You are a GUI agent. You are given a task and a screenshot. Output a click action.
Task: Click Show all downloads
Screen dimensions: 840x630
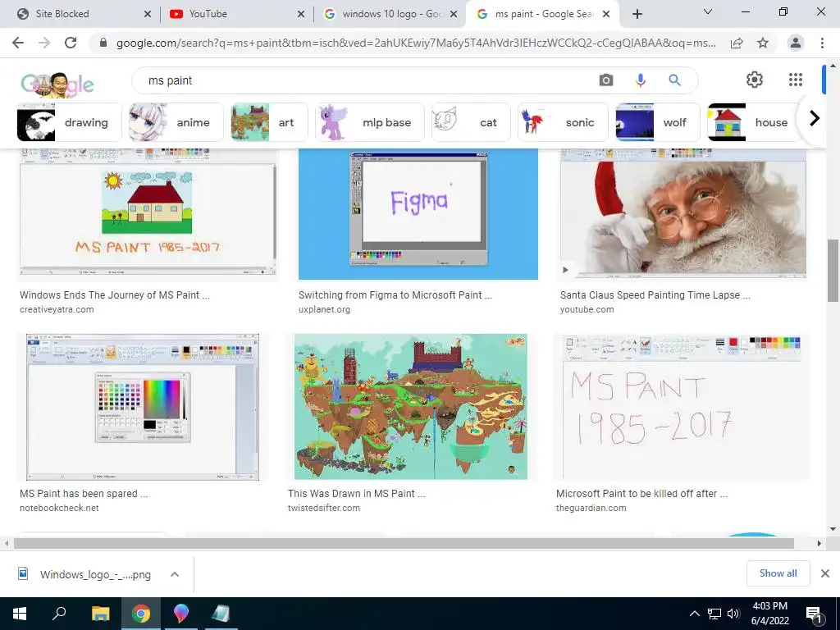[778, 573]
